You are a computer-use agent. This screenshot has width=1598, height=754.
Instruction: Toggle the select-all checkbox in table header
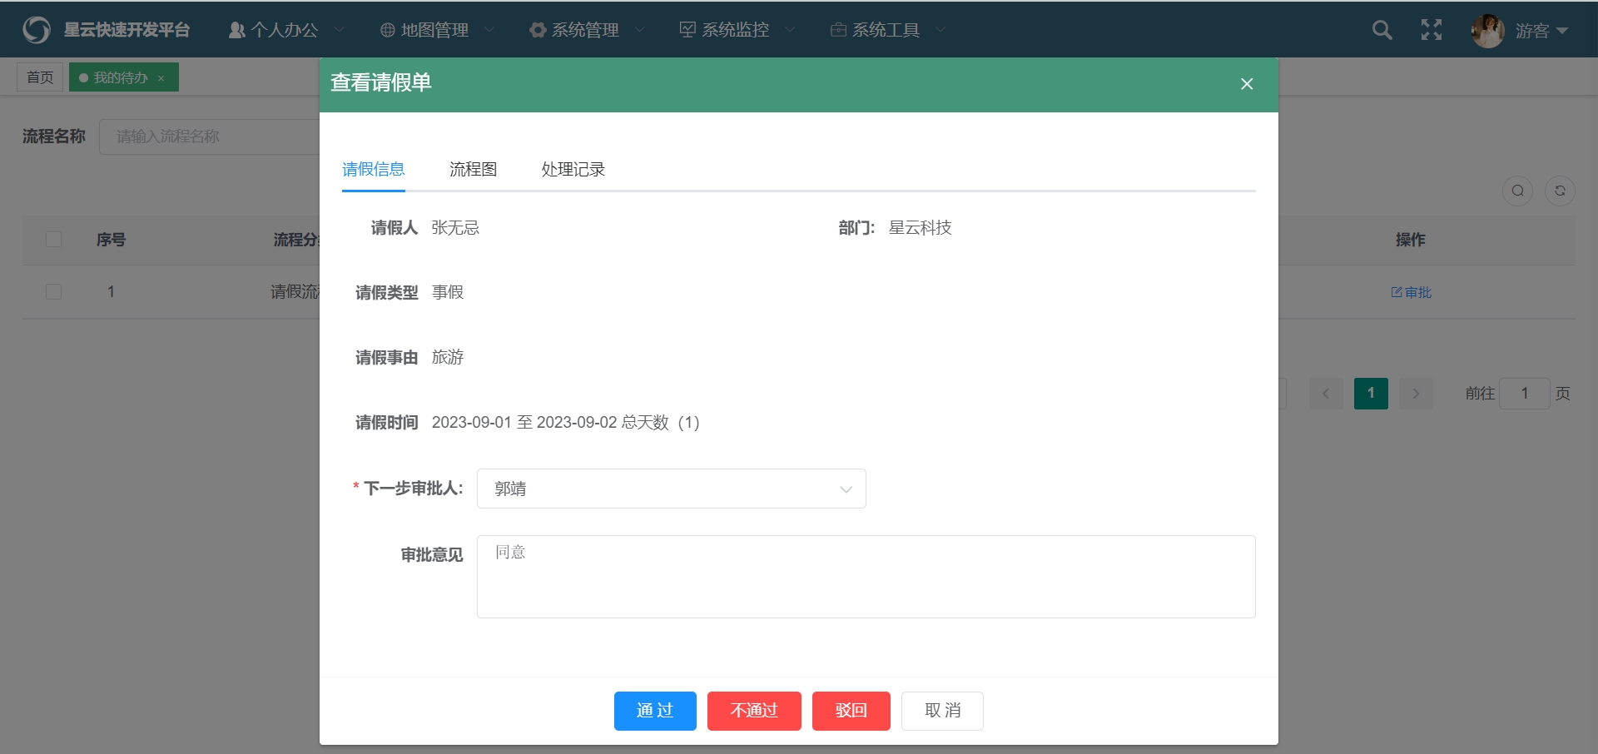[x=53, y=240]
